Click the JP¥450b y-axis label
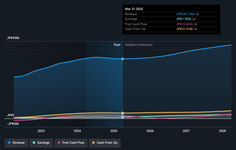The width and height of the screenshot is (236, 150). [13, 38]
